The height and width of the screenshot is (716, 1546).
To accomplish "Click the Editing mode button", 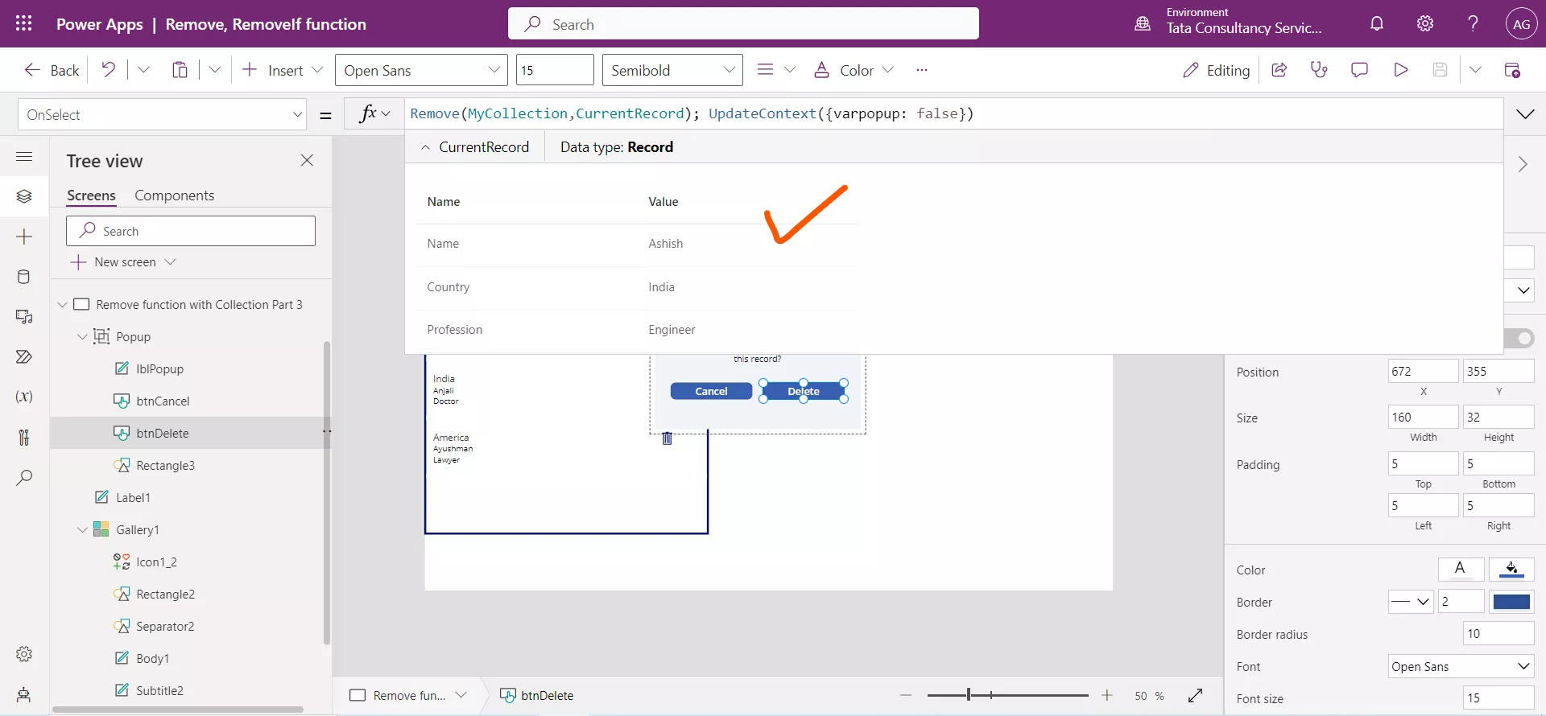I will click(x=1216, y=70).
